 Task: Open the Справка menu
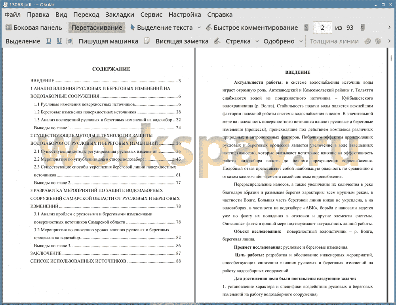pyautogui.click(x=220, y=15)
